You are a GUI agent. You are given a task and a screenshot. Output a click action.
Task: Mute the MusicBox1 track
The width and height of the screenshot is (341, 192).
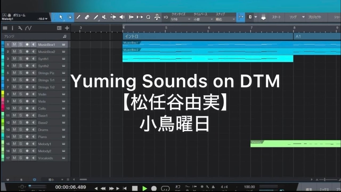[14, 45]
